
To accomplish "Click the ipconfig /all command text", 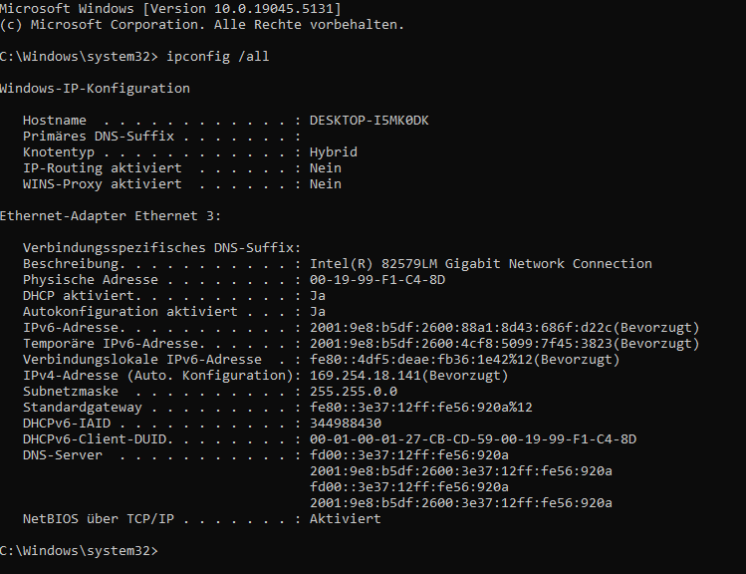I will coord(218,57).
